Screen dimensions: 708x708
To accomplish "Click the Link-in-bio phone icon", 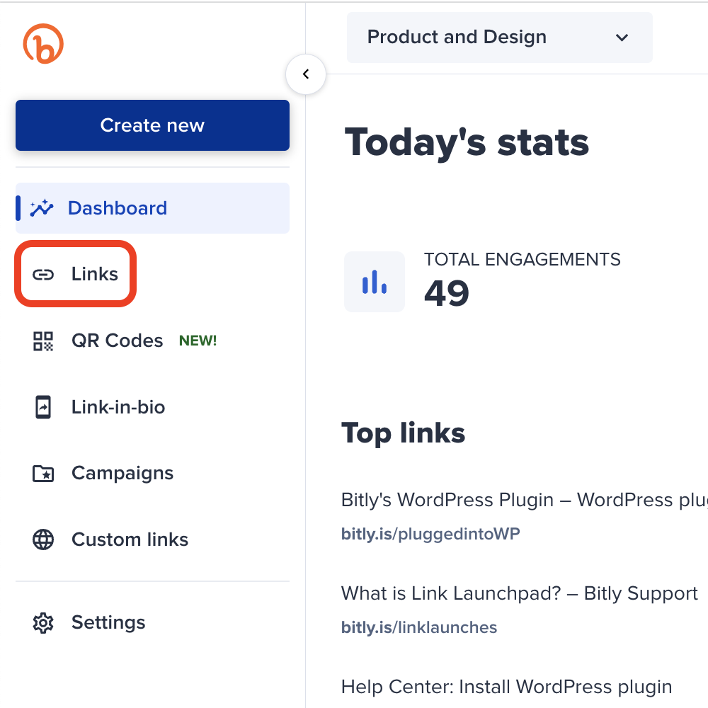I will (x=43, y=407).
